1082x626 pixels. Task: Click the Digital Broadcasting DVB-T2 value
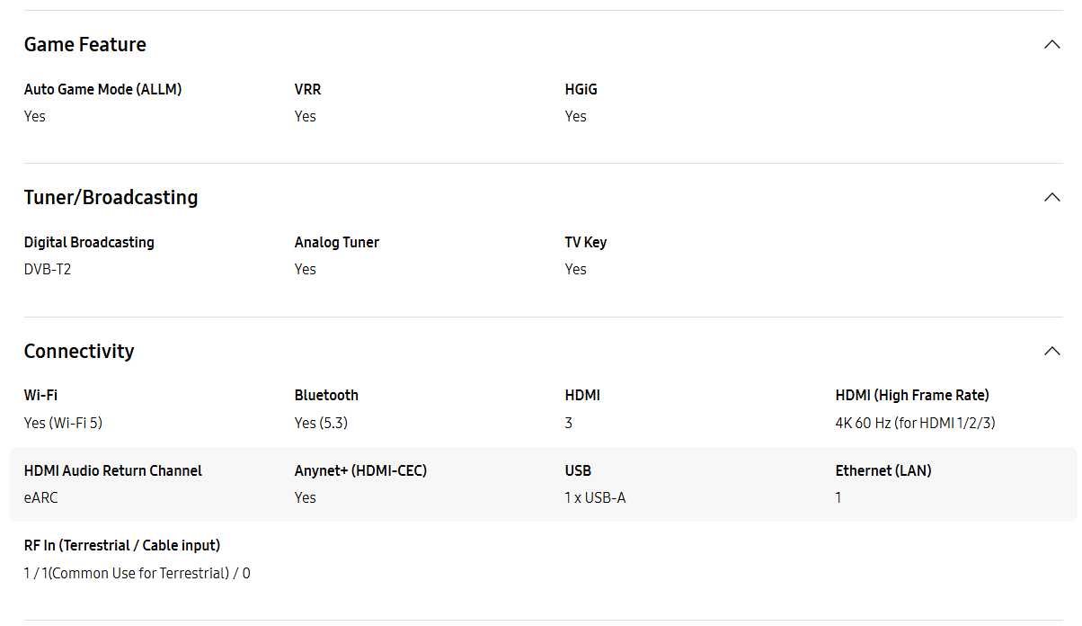(48, 269)
